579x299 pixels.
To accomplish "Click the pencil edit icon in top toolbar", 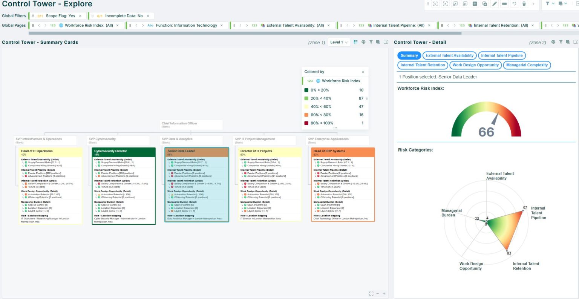I will coord(495,4).
